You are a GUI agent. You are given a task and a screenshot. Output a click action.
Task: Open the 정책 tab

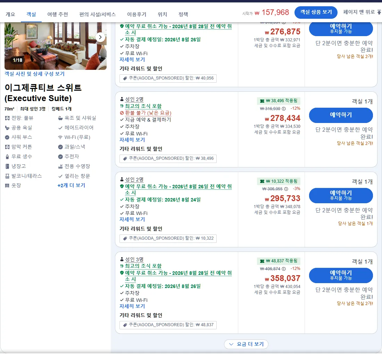point(183,14)
